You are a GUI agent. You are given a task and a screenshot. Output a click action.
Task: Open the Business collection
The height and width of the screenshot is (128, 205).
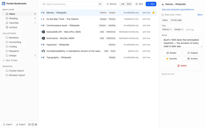pos(19,38)
